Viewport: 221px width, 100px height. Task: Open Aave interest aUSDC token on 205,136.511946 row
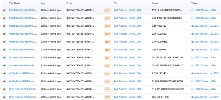click(x=206, y=97)
